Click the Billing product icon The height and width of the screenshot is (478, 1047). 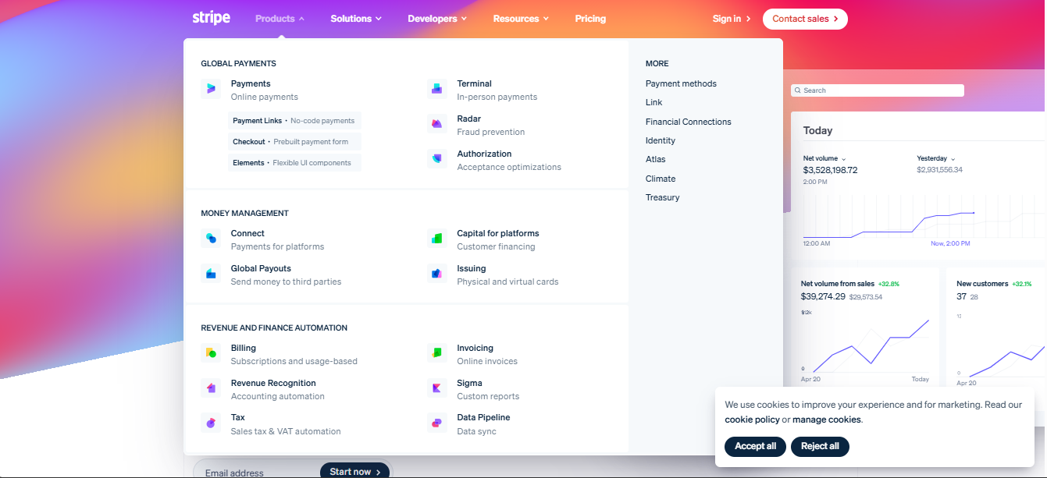[210, 353]
